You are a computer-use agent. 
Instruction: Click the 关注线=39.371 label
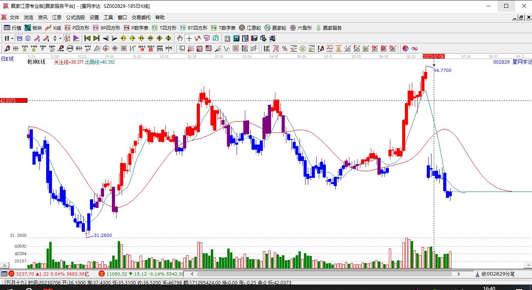click(x=69, y=62)
